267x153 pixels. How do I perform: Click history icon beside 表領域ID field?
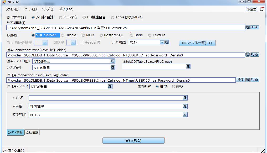188,66
